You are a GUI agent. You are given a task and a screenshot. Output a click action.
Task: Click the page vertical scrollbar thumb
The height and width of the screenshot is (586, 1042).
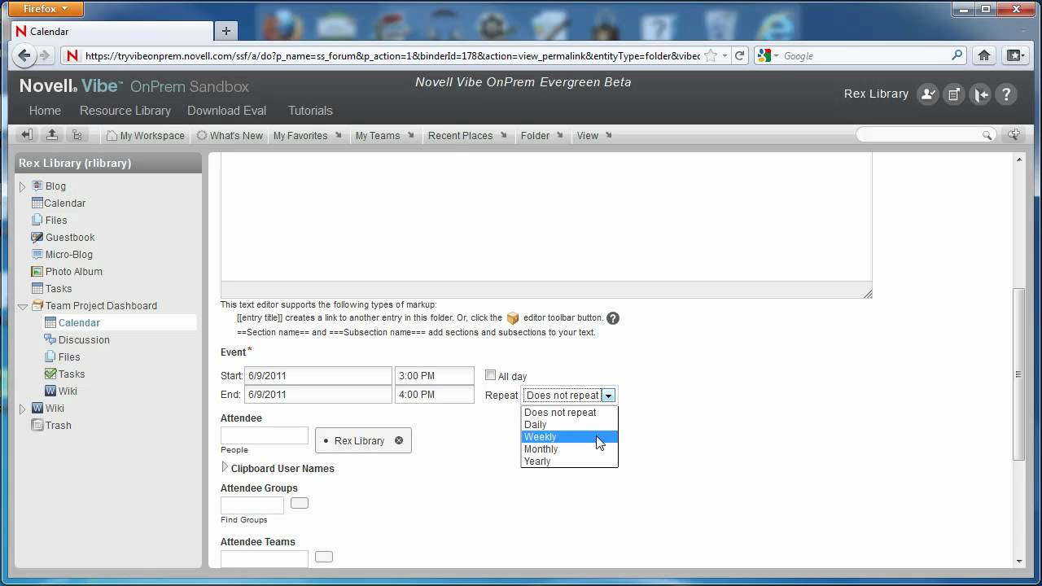(x=1018, y=374)
